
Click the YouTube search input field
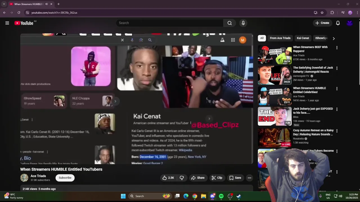[x=170, y=23]
